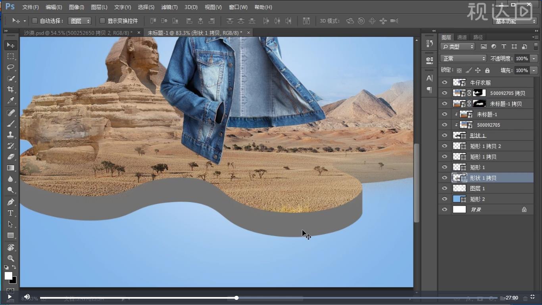Select the Rectangular Marquee tool
The height and width of the screenshot is (305, 542).
coord(11,56)
